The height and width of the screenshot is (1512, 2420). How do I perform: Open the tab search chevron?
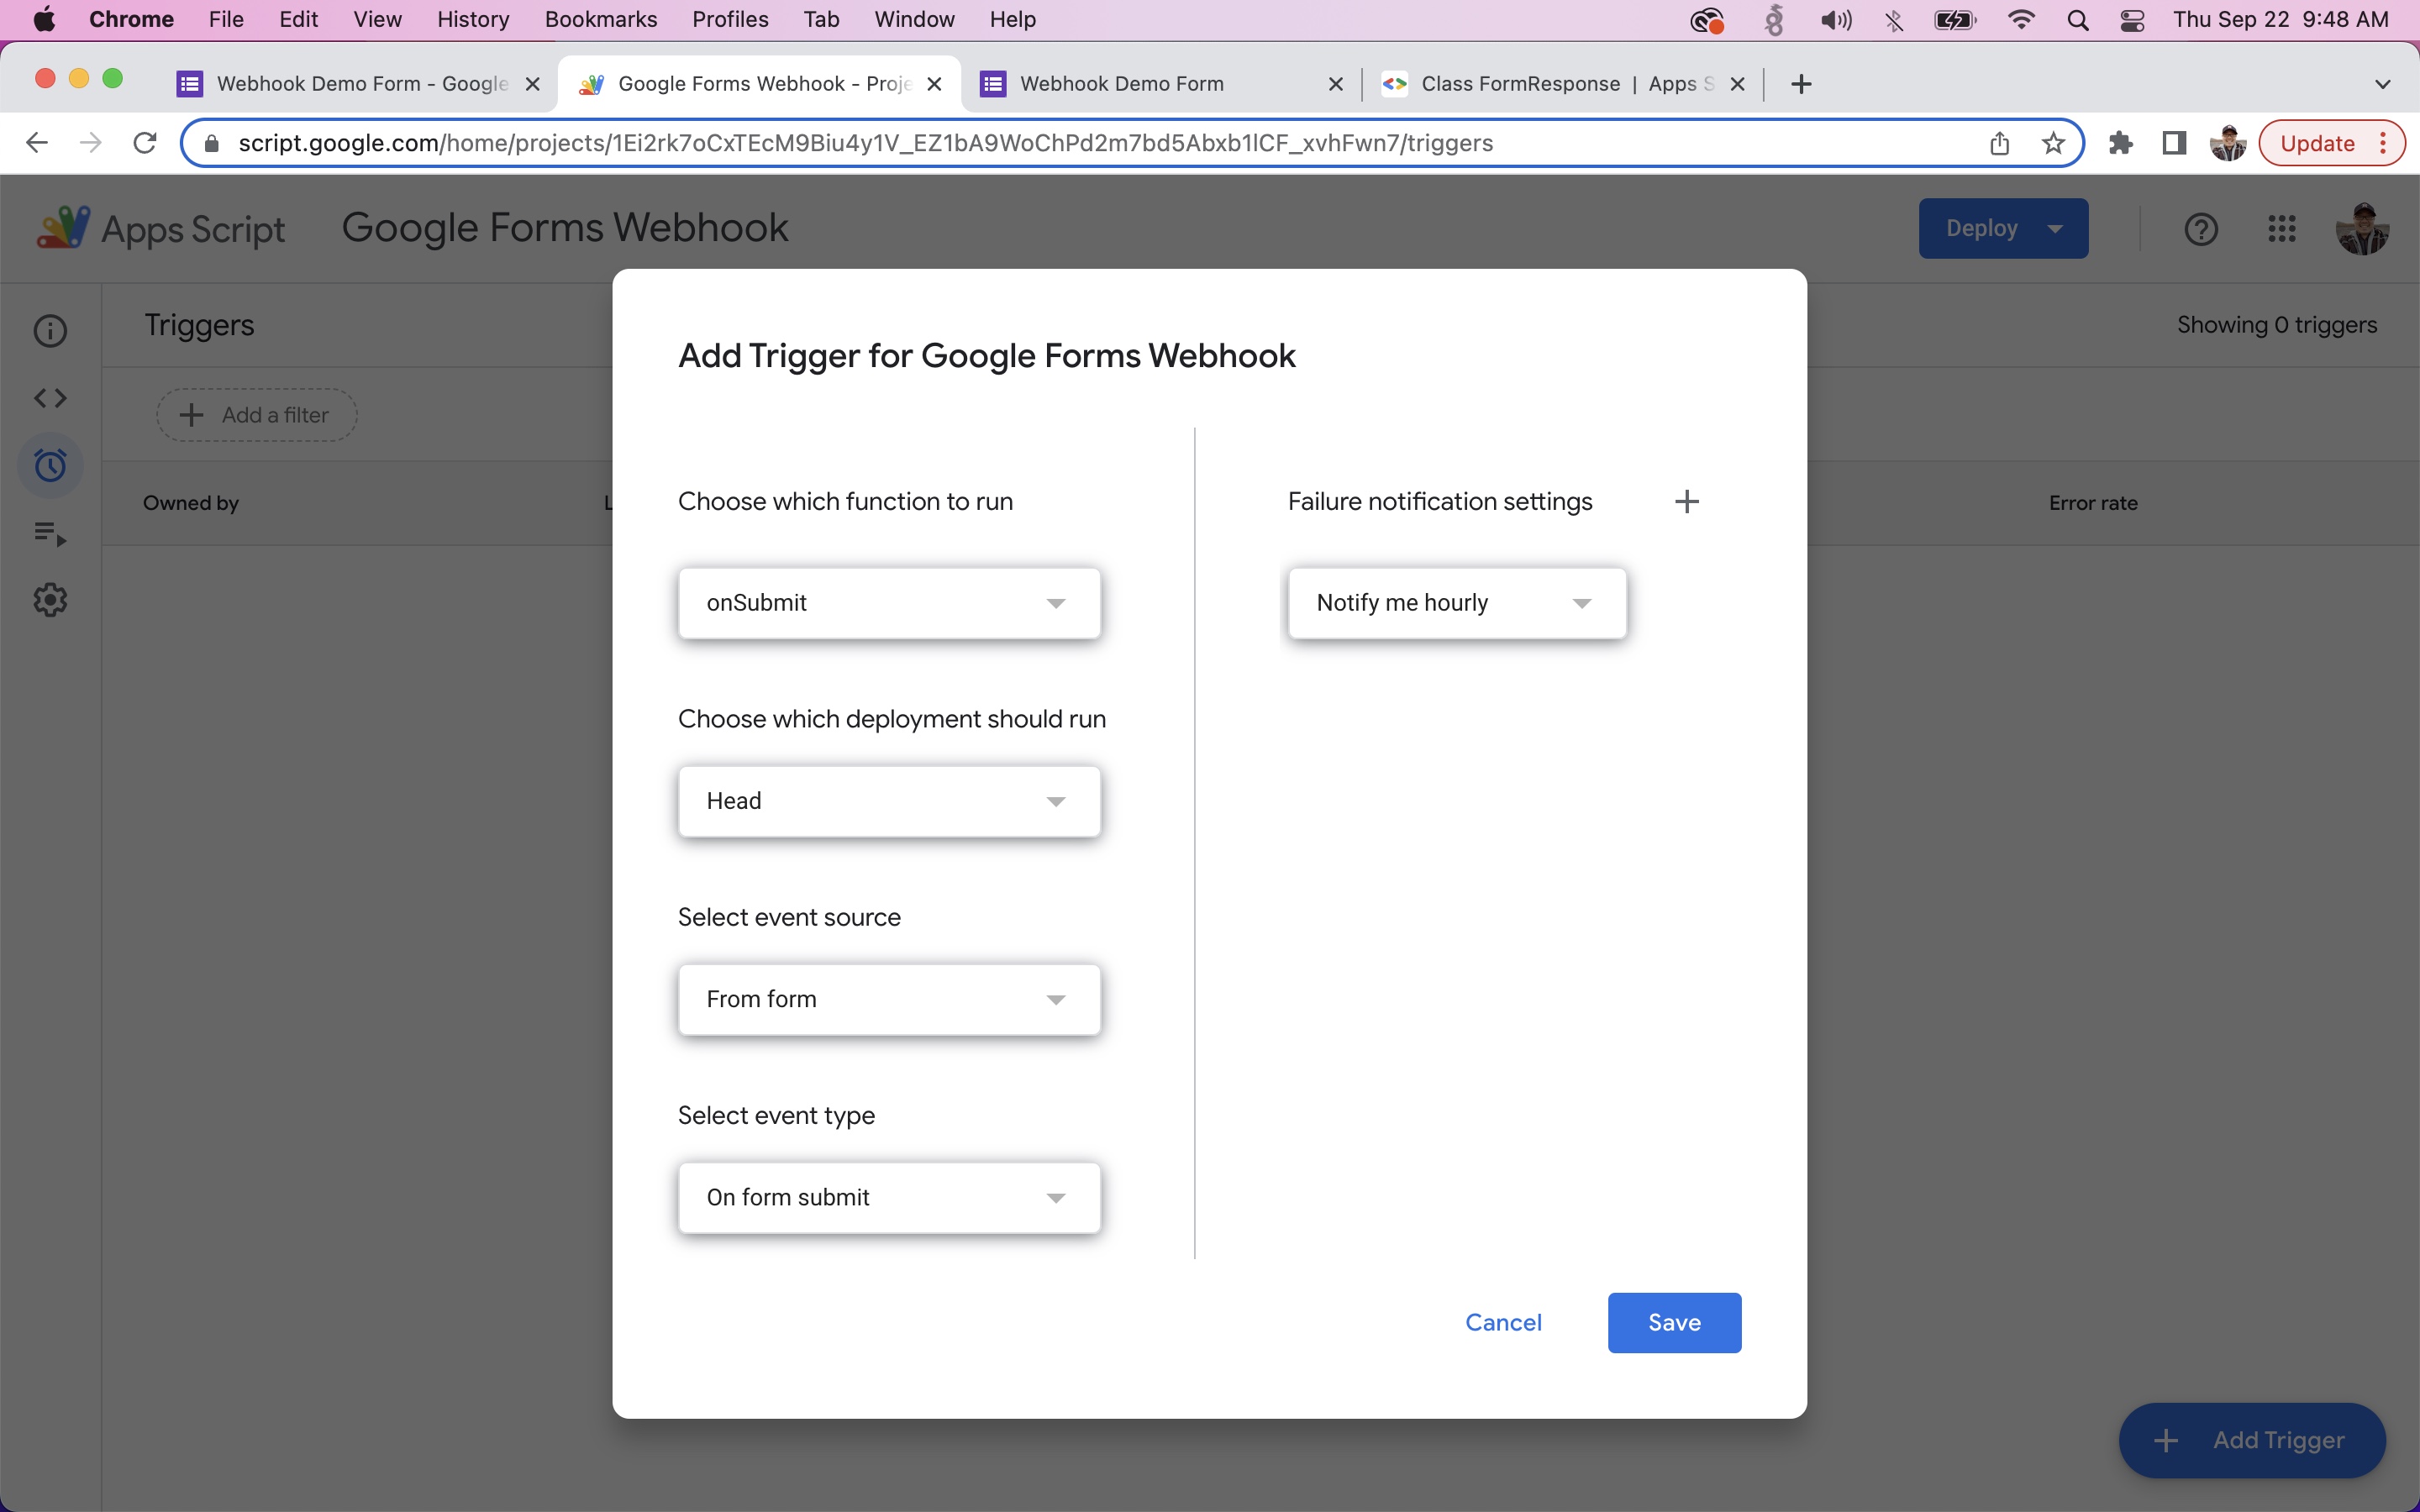2383,84
